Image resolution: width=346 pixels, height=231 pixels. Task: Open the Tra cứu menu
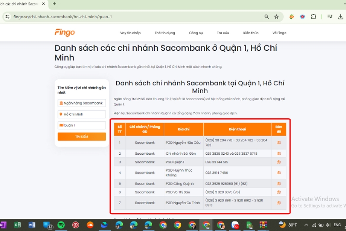(x=223, y=33)
